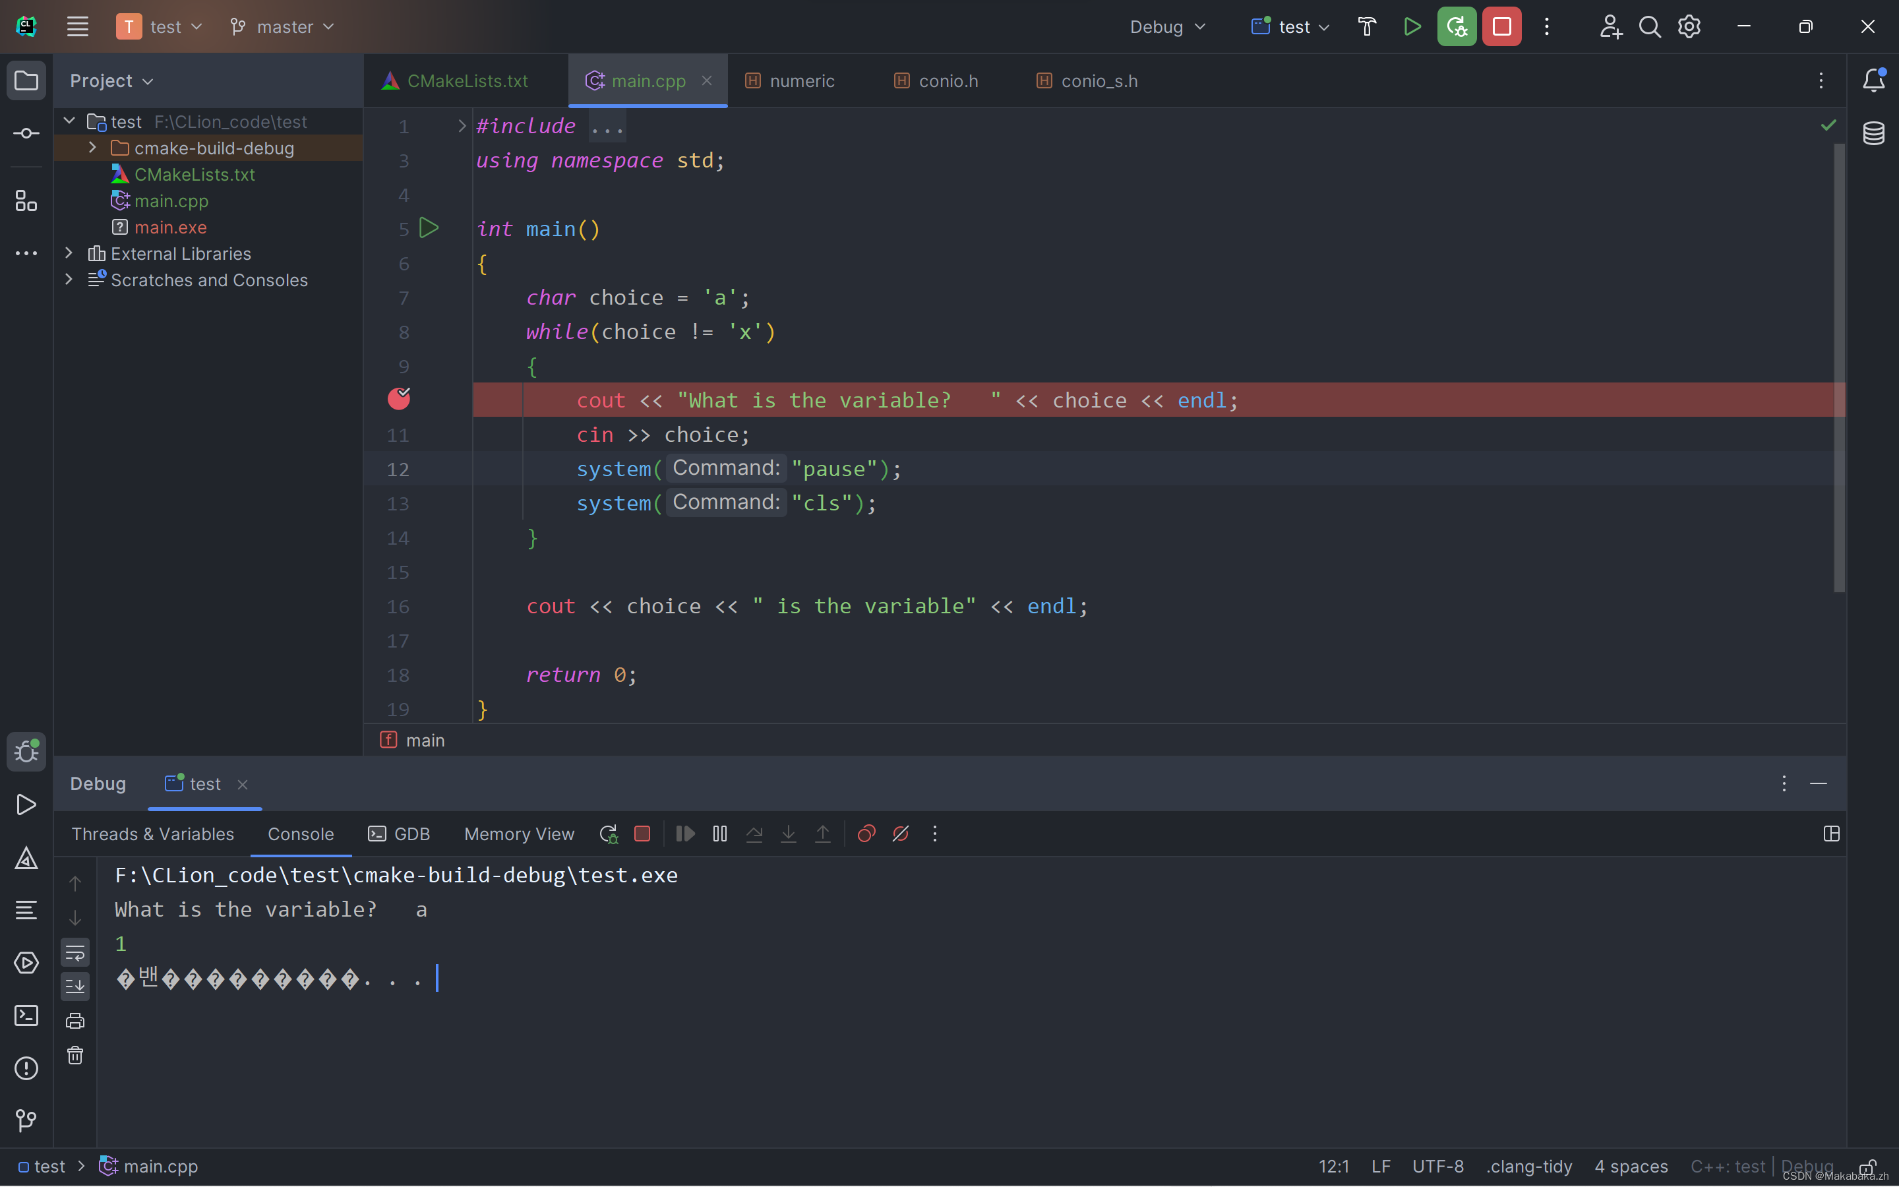
Task: Clear the console with trash icon
Action: [x=75, y=1056]
